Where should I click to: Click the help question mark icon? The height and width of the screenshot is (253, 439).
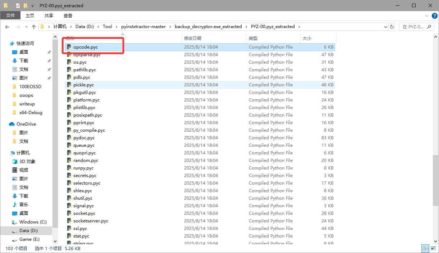click(x=435, y=15)
